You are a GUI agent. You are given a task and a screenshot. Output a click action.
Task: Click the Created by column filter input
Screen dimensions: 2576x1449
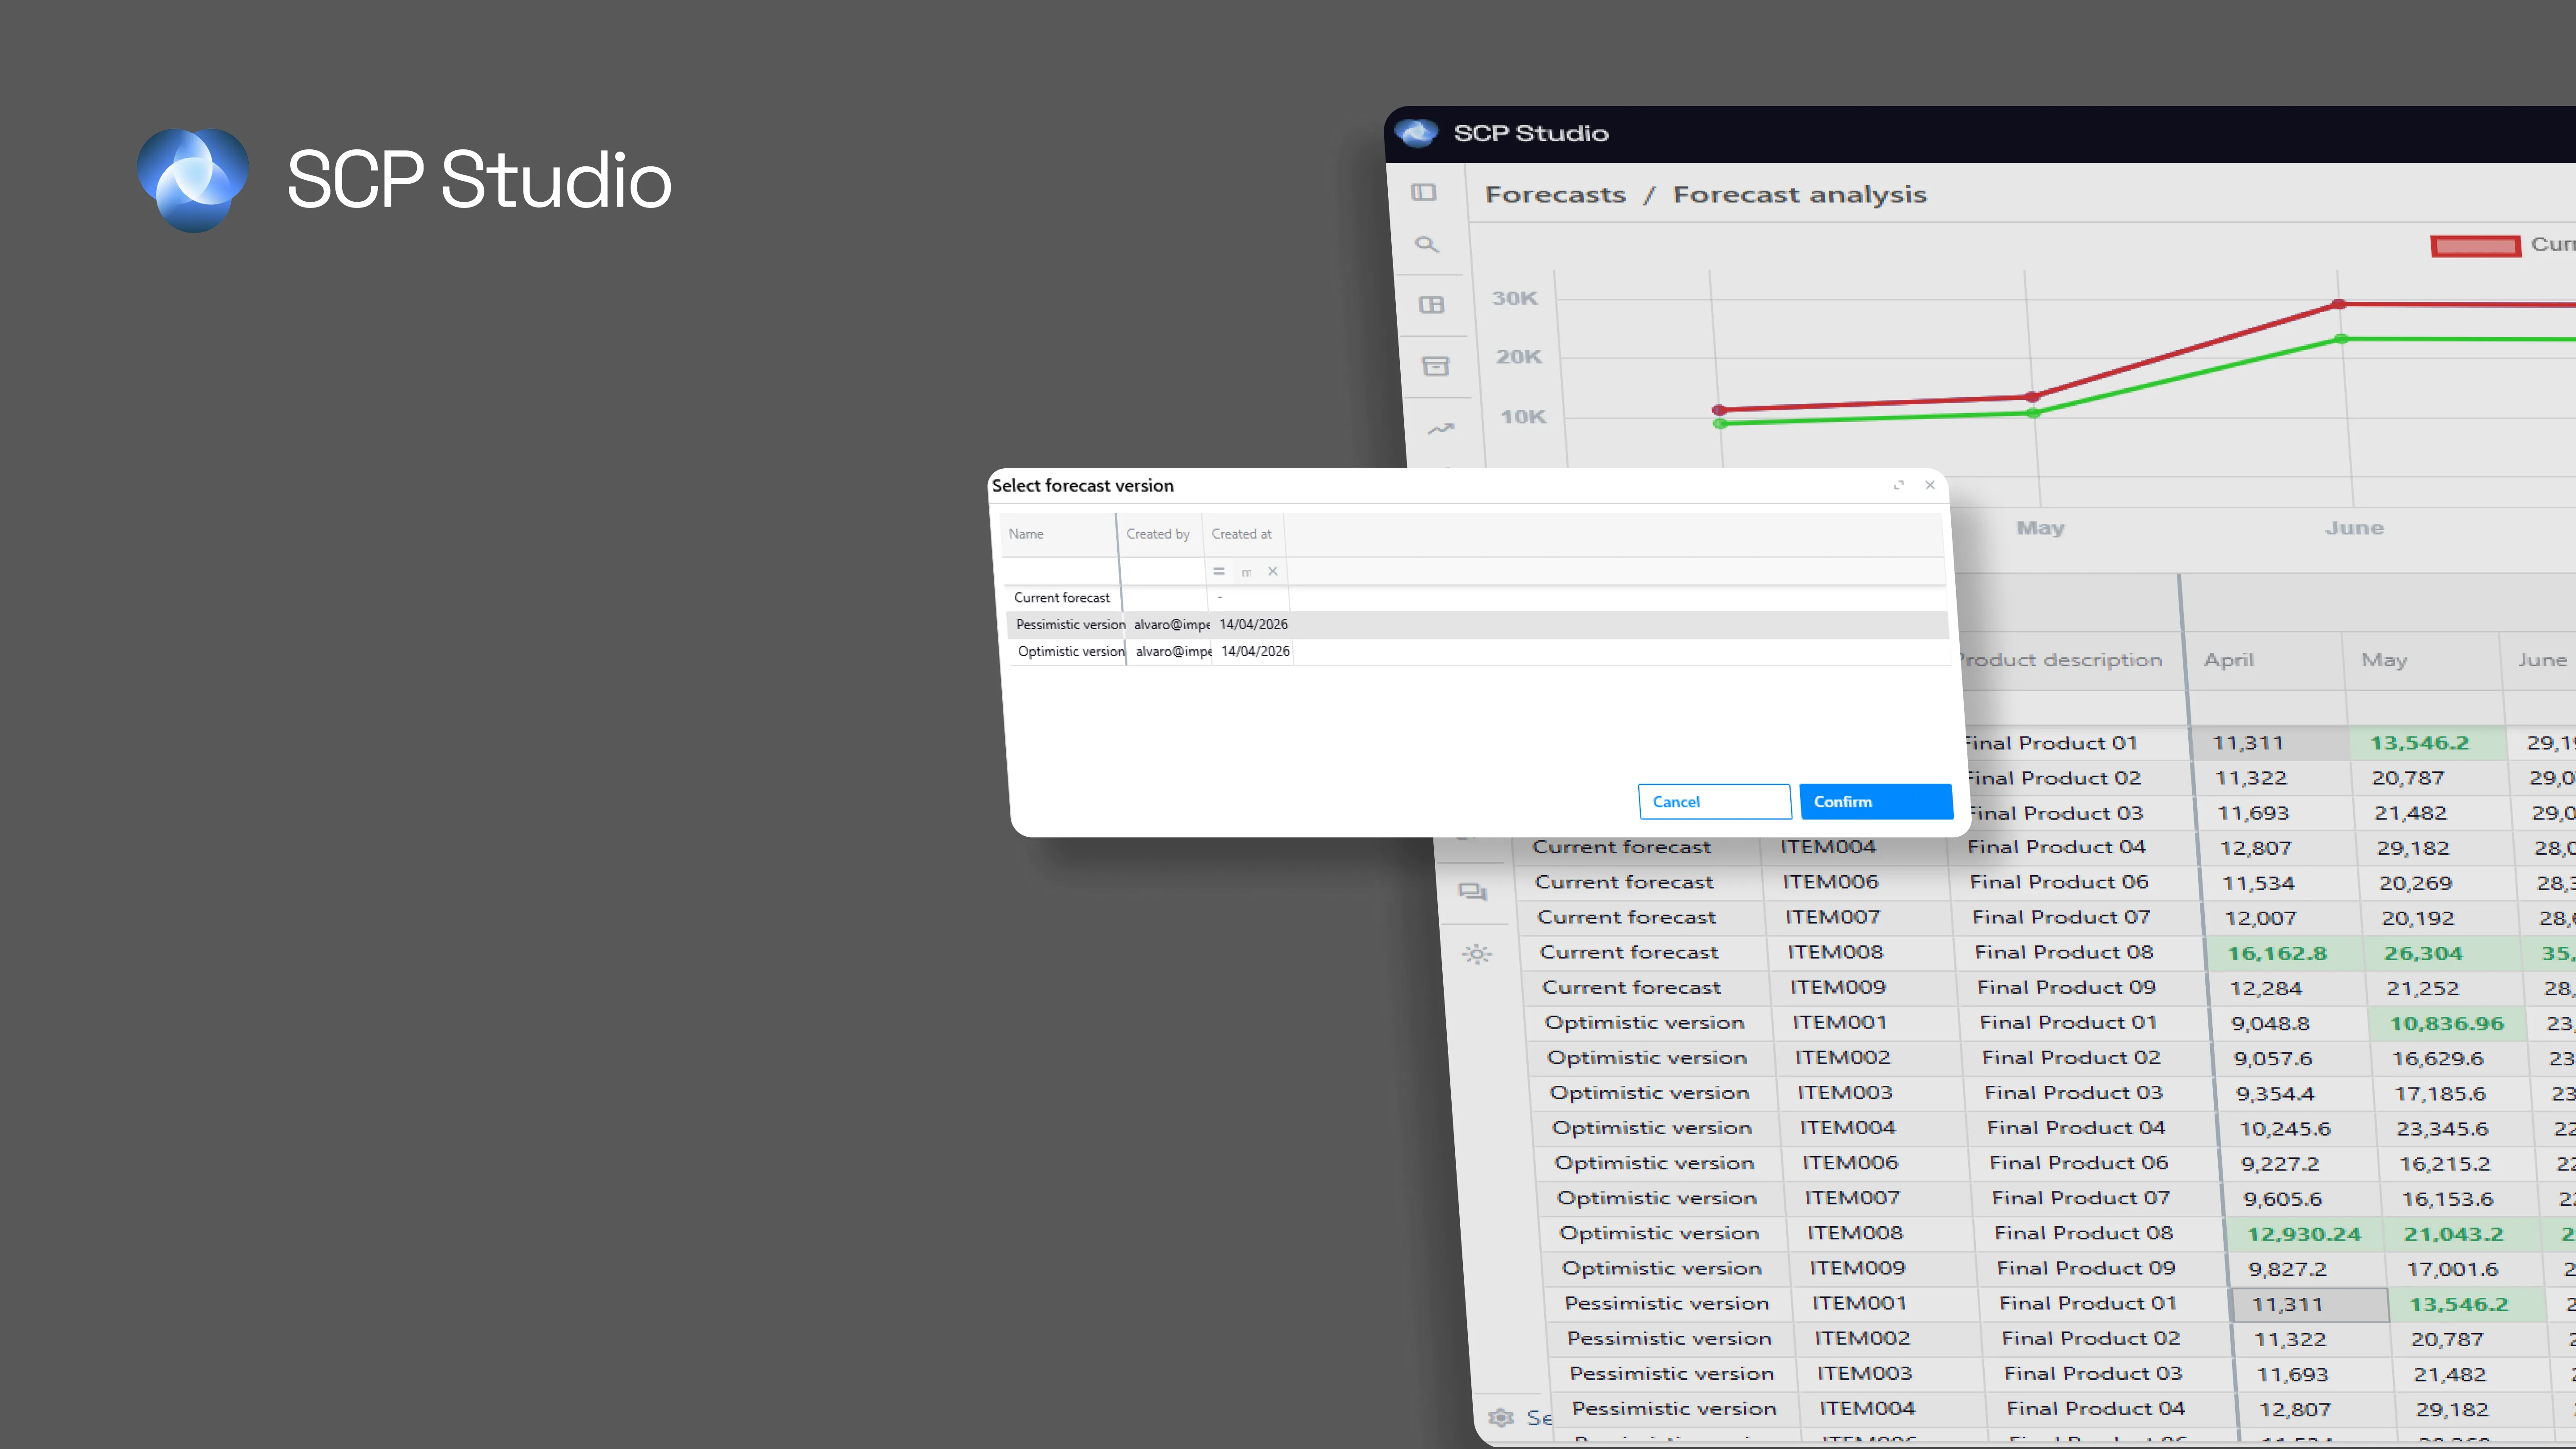(x=1163, y=571)
